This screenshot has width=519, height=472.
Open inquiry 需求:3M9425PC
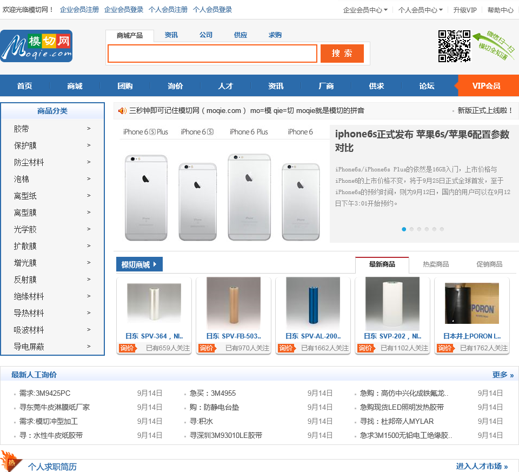pos(45,393)
